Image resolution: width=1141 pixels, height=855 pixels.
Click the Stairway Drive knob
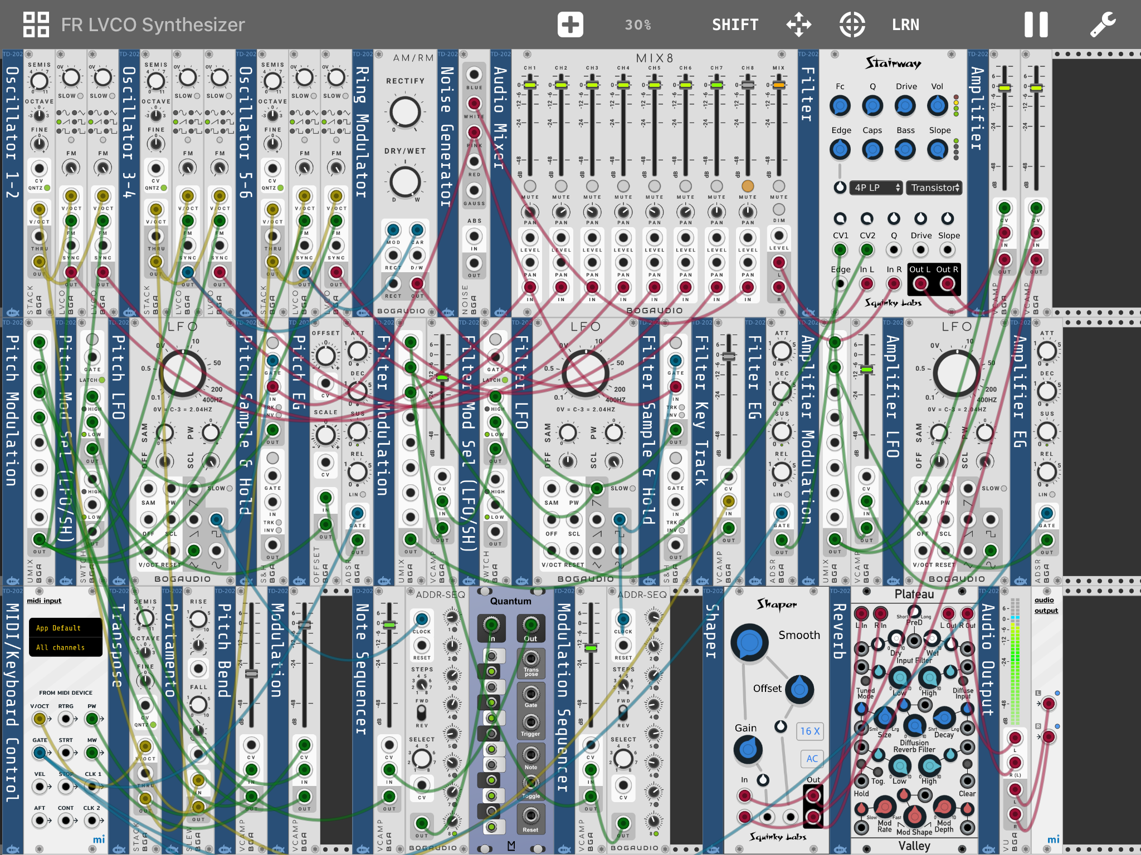(905, 105)
